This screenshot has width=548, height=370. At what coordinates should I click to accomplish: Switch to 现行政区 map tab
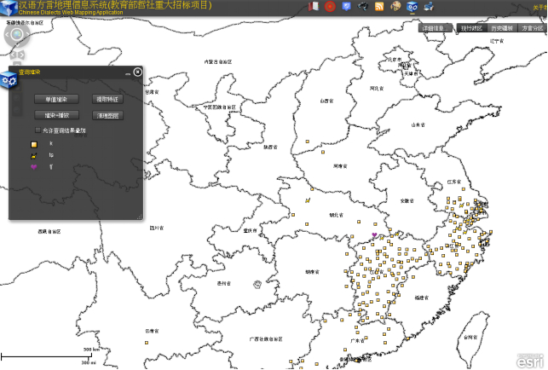(x=472, y=28)
